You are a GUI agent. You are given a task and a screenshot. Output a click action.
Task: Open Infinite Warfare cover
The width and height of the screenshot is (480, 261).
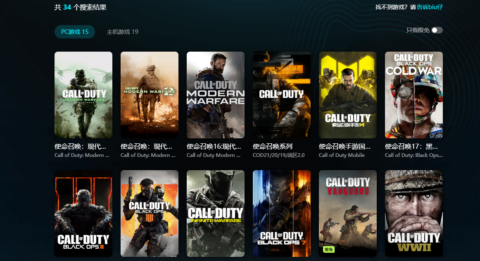point(216,213)
